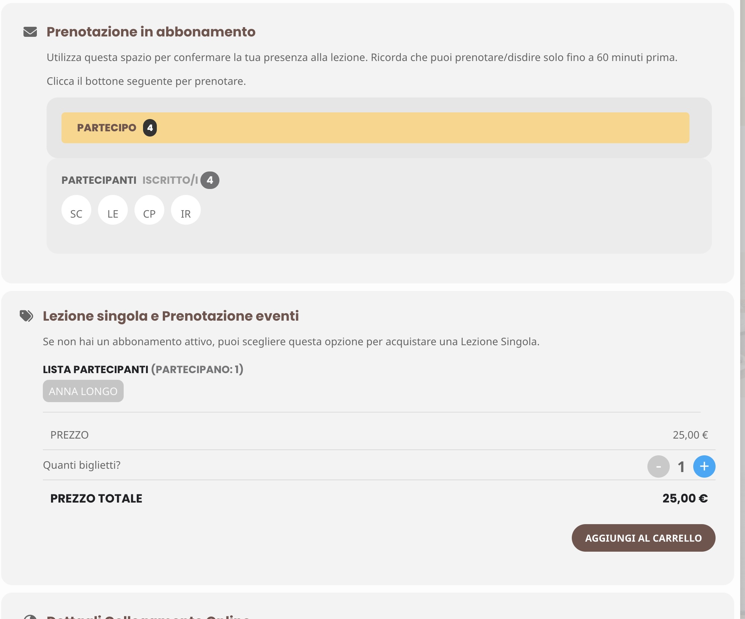745x619 pixels.
Task: Click the grey 4 badge next to Iscritto/i
Action: (210, 180)
